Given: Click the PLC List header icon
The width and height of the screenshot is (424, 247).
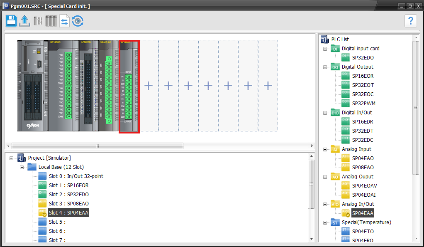Looking at the screenshot, I should coord(325,40).
